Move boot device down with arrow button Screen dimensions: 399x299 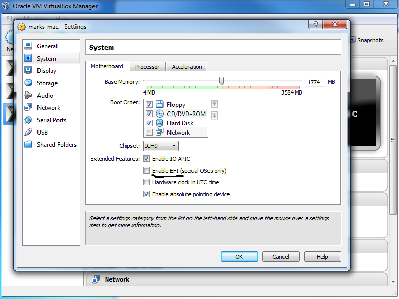(x=214, y=116)
